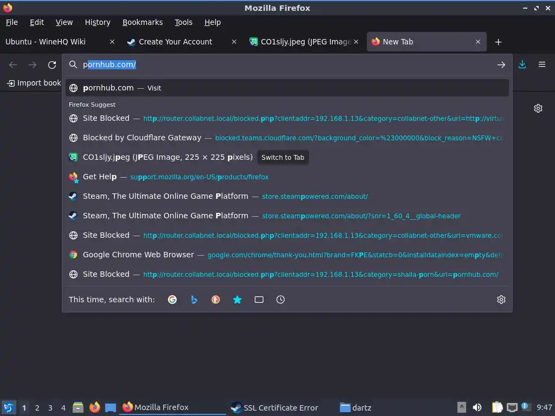The image size is (555, 416).
Task: Close the CO1sljy.jpeg tab
Action: [x=356, y=42]
